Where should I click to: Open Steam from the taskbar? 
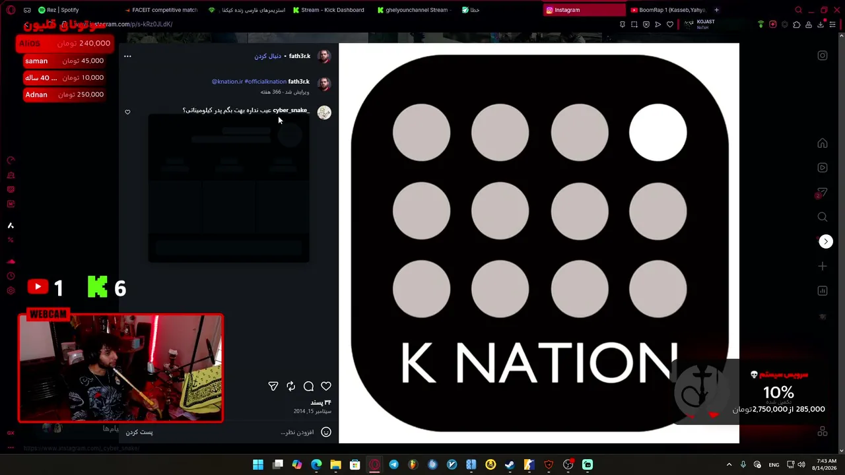point(510,464)
